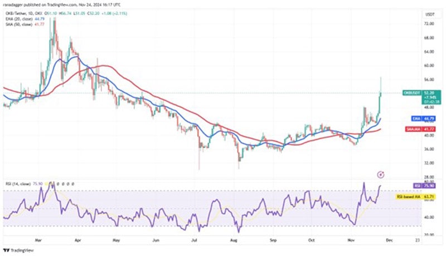Click the 23 date label on time axis

pyautogui.click(x=417, y=240)
